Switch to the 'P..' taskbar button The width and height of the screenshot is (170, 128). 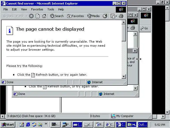[66, 125]
